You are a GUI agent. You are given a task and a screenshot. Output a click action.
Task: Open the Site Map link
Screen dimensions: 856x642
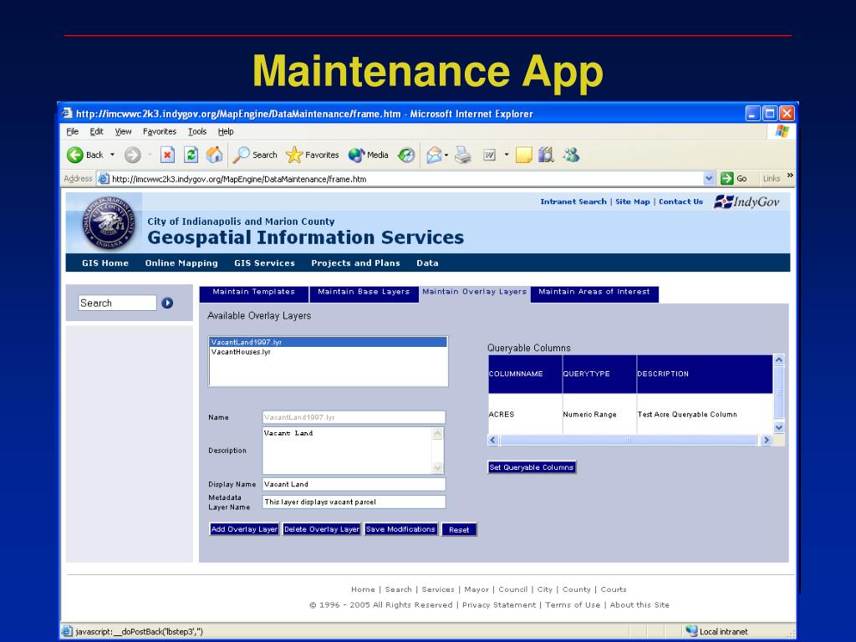pos(632,201)
